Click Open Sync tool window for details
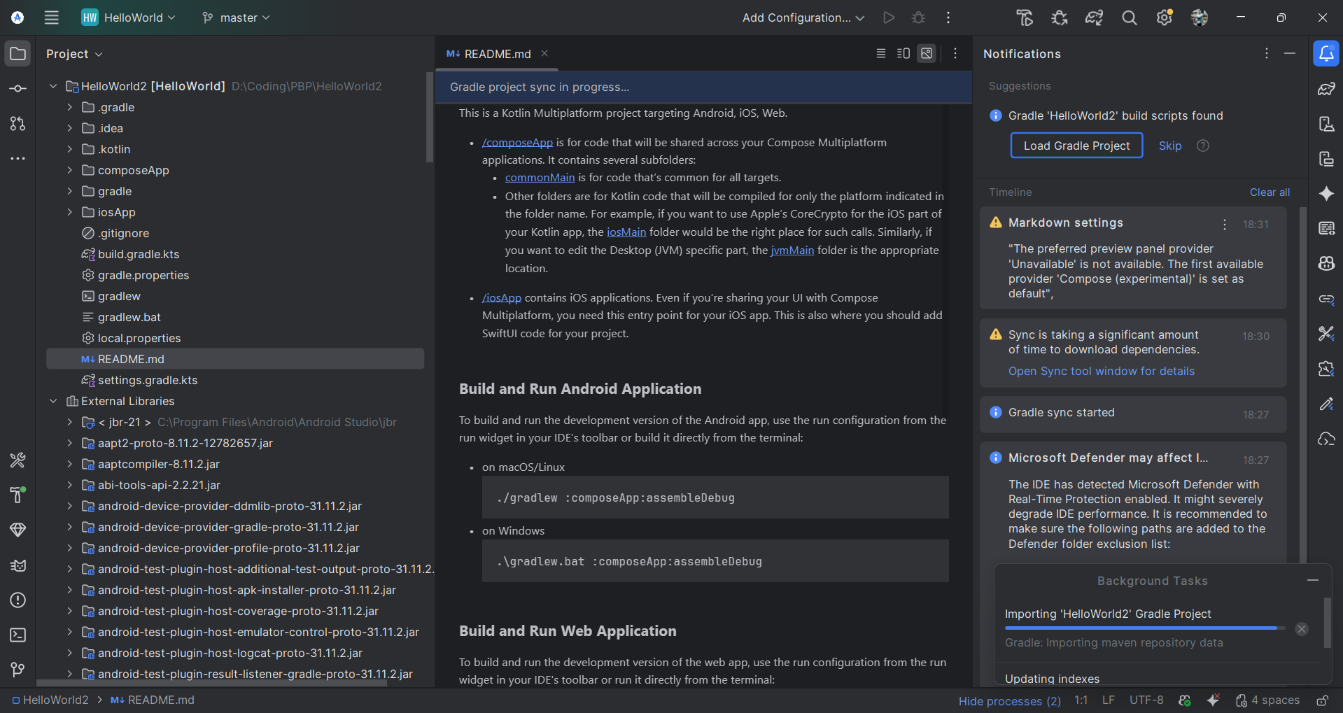 (1101, 372)
